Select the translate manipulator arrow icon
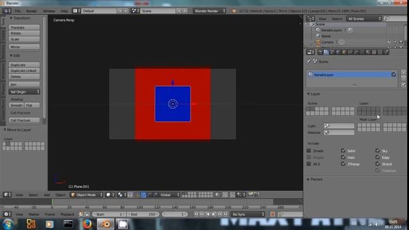The image size is (409, 230). pos(143,195)
